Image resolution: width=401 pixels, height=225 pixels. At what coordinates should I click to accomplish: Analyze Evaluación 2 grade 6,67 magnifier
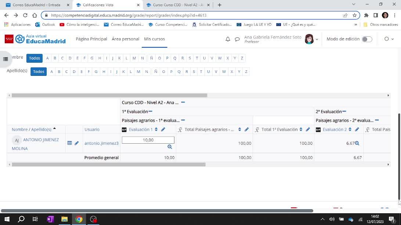click(357, 143)
